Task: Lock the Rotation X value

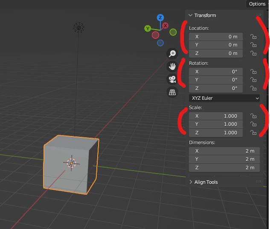Action: pos(253,72)
